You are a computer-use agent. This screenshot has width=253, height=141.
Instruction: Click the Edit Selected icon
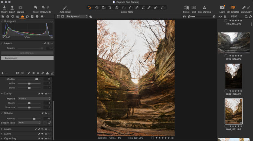[x=233, y=7]
